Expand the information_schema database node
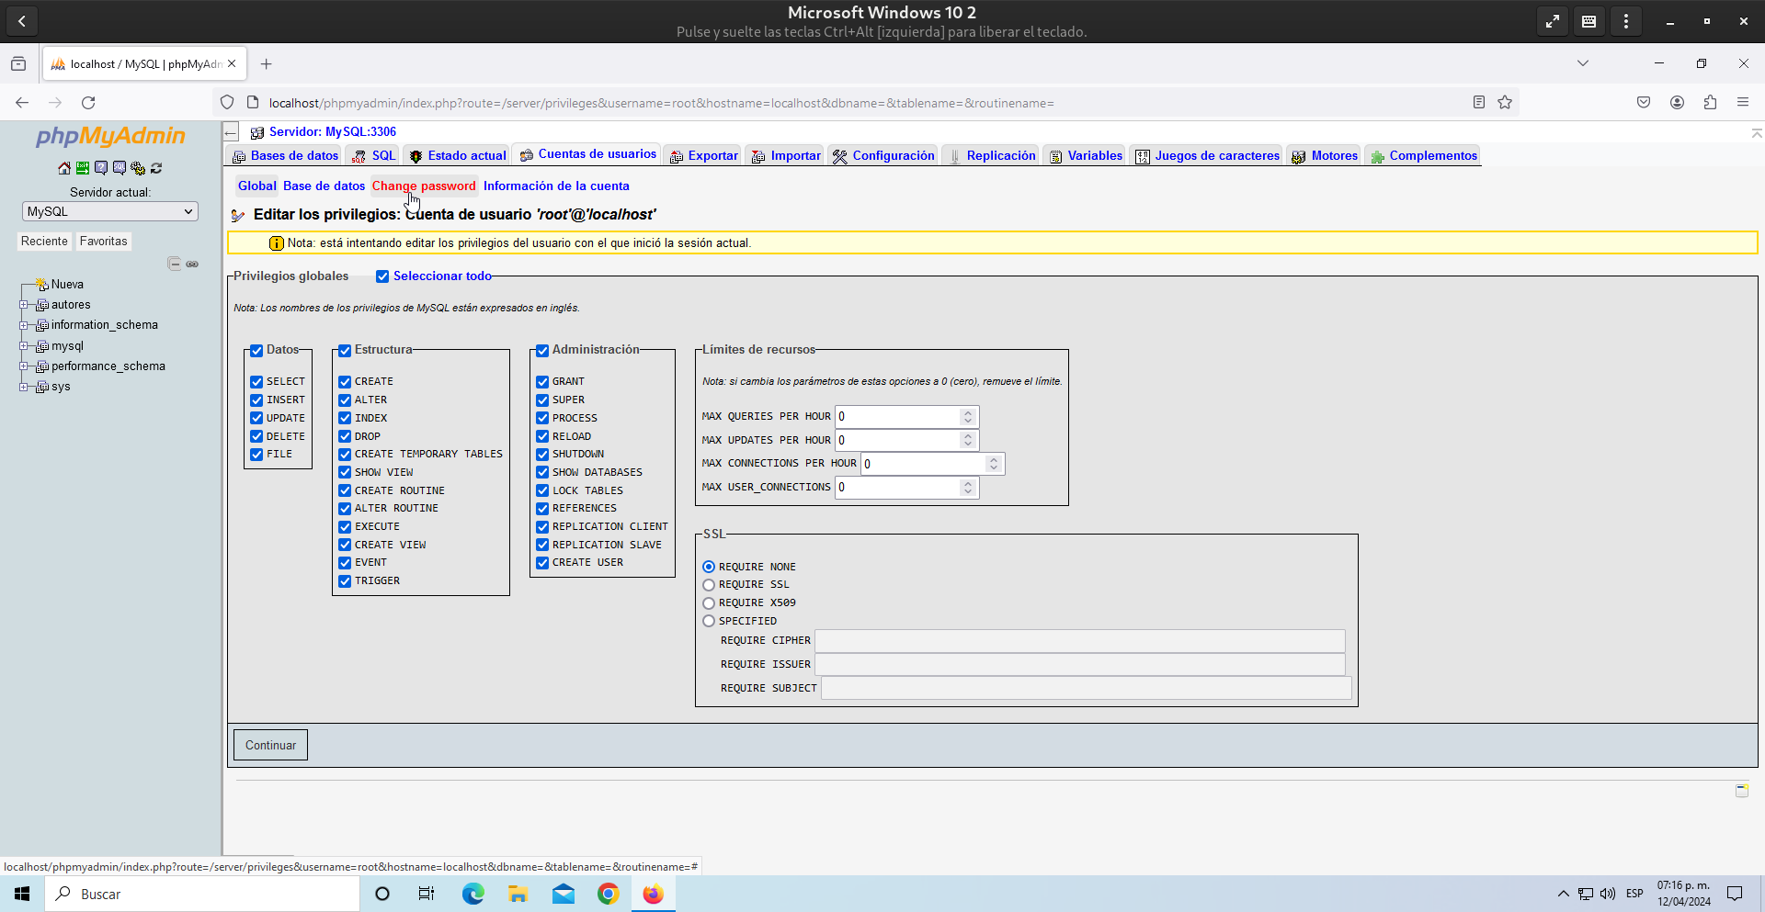Image resolution: width=1765 pixels, height=912 pixels. click(x=24, y=325)
